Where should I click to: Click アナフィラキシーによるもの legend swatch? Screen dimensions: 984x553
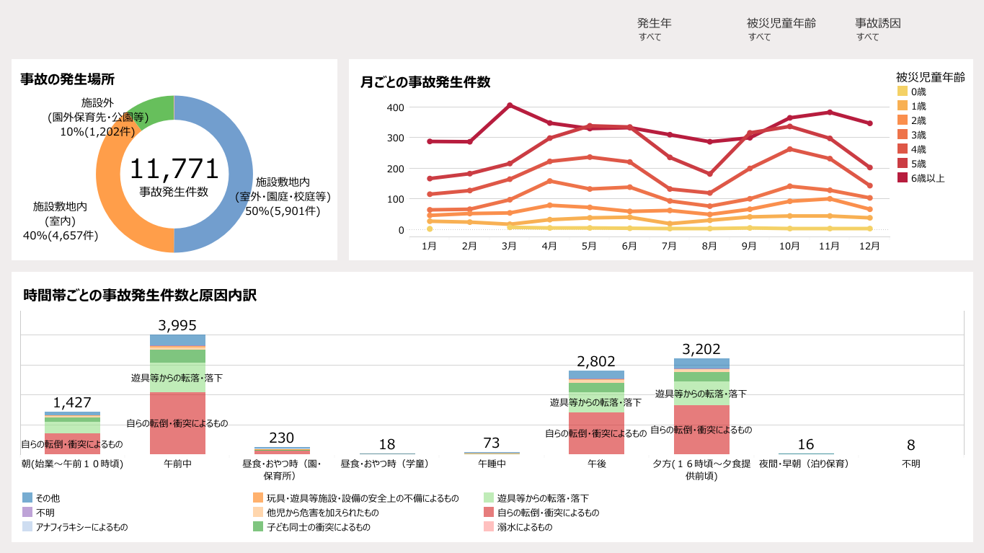pyautogui.click(x=27, y=527)
